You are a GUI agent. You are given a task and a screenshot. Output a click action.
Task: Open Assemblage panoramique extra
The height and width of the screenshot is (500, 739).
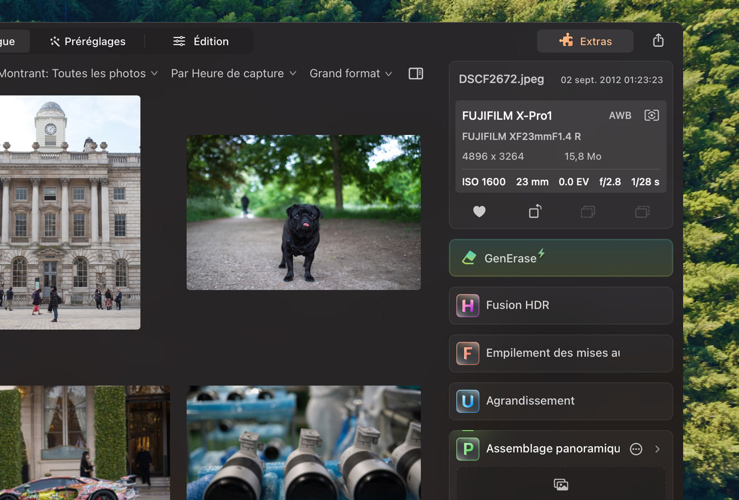(x=553, y=449)
